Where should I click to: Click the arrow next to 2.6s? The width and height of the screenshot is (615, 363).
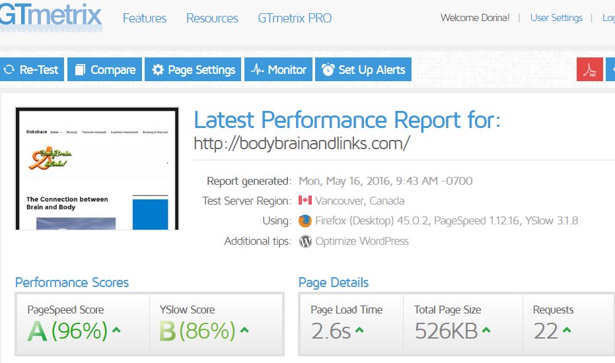click(359, 330)
